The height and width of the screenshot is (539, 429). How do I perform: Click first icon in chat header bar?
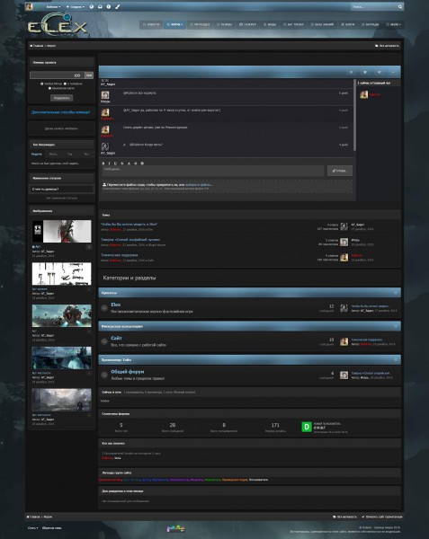(x=352, y=72)
